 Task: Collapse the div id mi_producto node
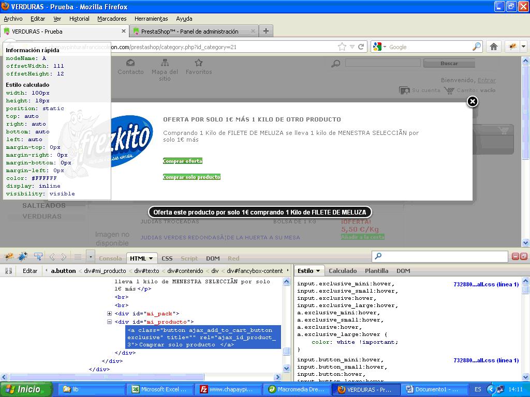(109, 322)
